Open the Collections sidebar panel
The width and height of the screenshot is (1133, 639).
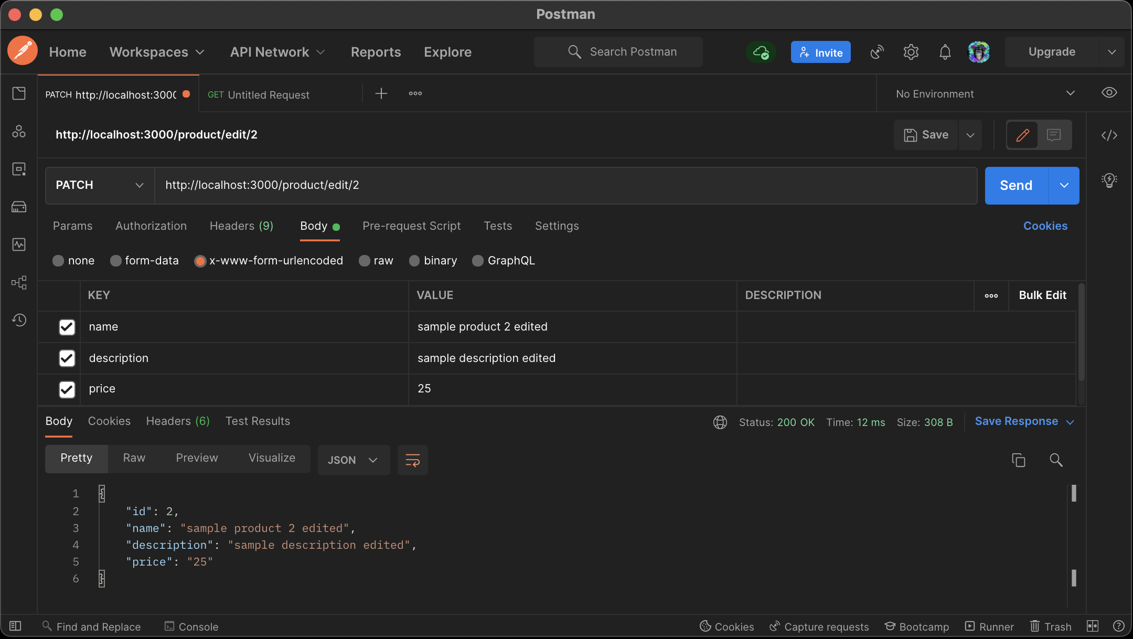point(19,93)
